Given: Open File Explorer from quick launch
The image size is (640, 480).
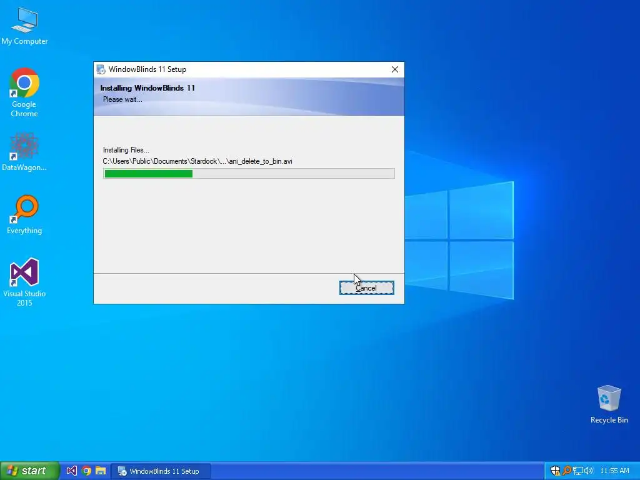Looking at the screenshot, I should (101, 471).
